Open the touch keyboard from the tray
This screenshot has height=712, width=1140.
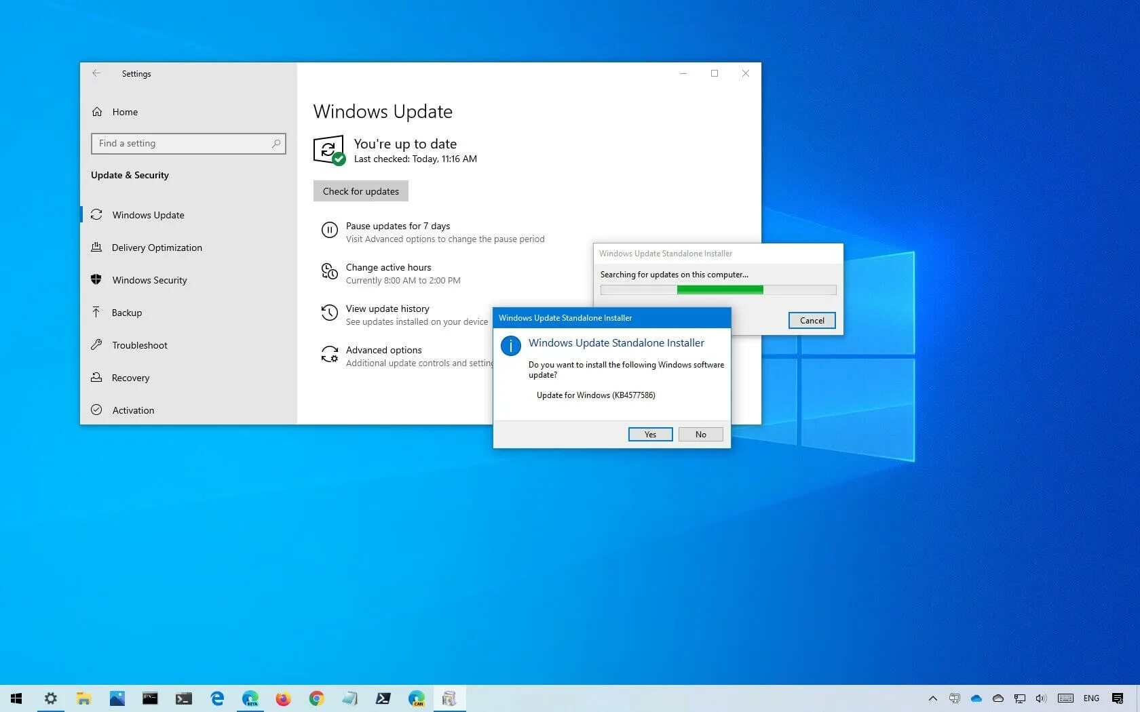pos(1065,698)
